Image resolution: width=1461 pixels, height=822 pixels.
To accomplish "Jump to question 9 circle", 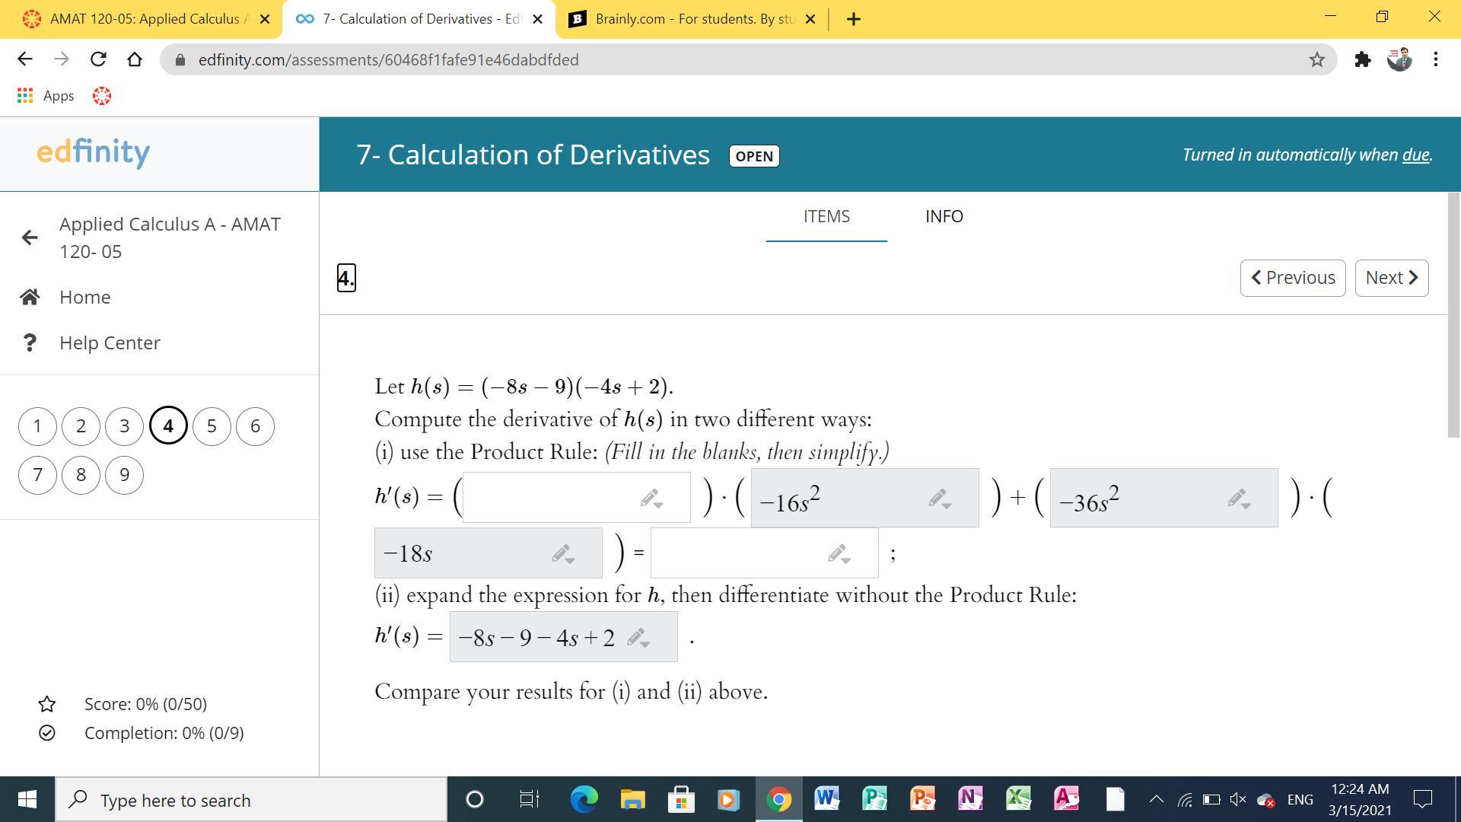I will pyautogui.click(x=124, y=475).
